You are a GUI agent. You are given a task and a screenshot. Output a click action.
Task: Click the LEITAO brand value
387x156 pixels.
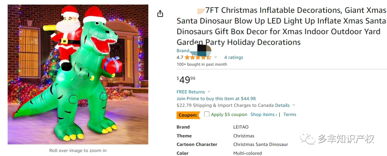coord(241,127)
